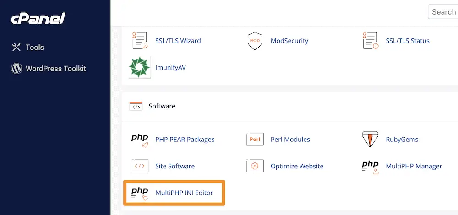Click the SSL/TLS Status certificate icon

pos(371,41)
